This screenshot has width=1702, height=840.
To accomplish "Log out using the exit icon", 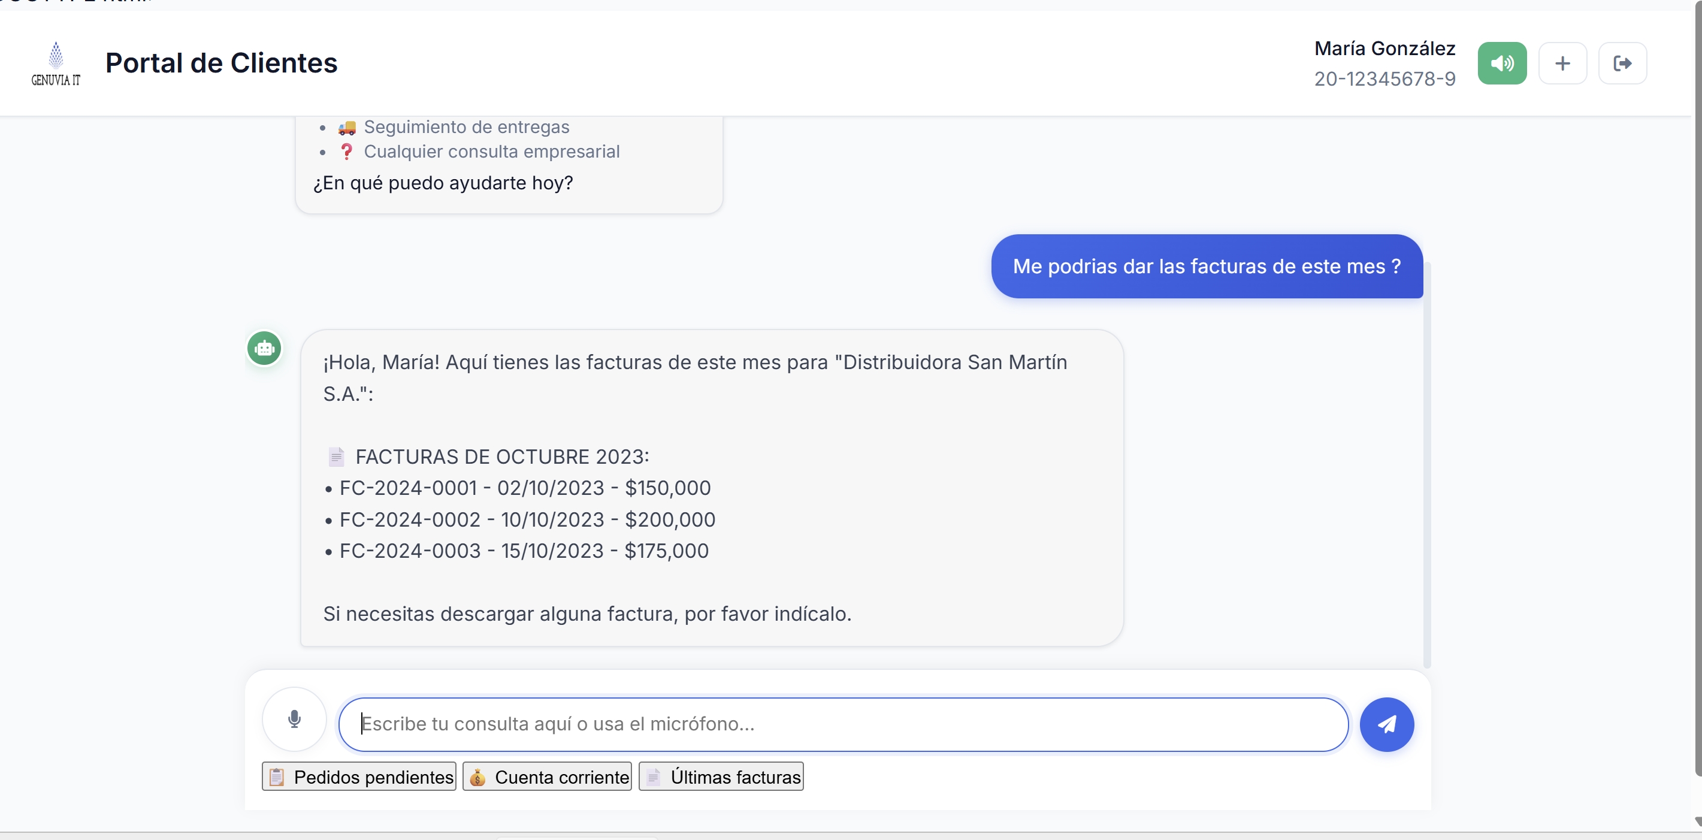I will 1624,63.
